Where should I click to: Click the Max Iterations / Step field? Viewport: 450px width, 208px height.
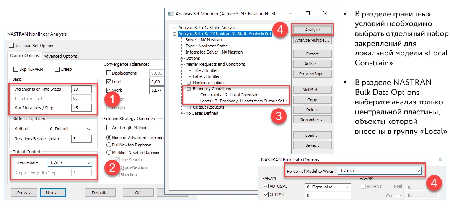point(82,108)
